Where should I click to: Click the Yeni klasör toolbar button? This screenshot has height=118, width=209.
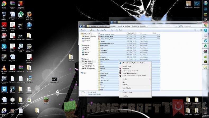[119, 30]
